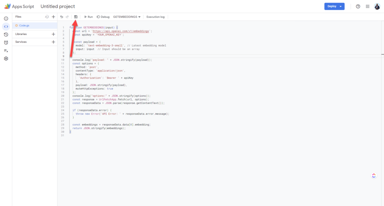Screen dimensions: 384x206
Task: Click the Redo arrow icon
Action: click(67, 17)
